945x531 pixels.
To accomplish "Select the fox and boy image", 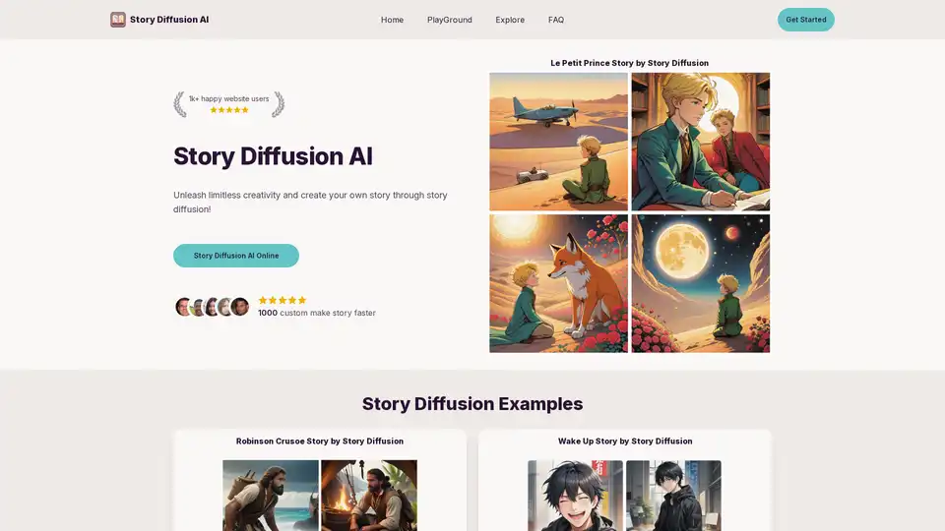I will (558, 283).
